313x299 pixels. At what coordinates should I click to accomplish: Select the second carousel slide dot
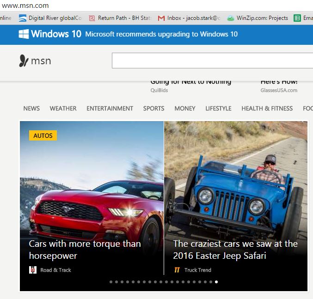117,282
